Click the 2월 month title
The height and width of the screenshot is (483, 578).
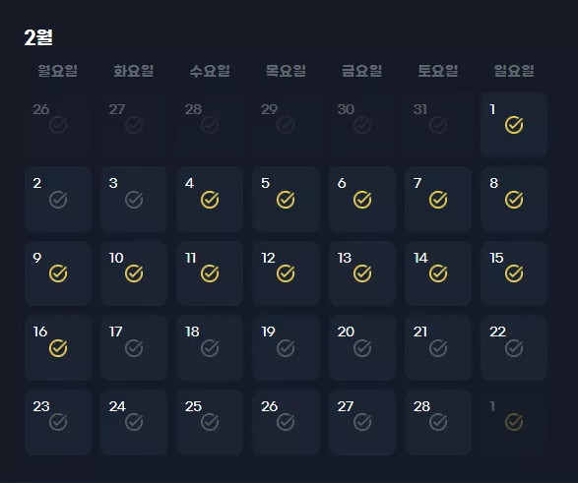click(x=38, y=37)
